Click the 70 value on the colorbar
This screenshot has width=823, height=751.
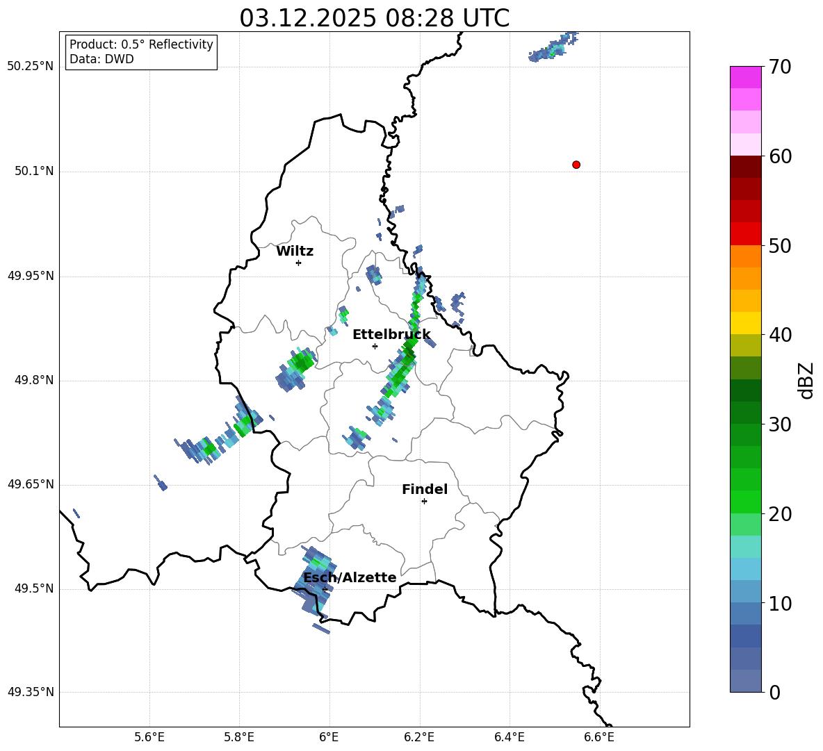[x=780, y=67]
